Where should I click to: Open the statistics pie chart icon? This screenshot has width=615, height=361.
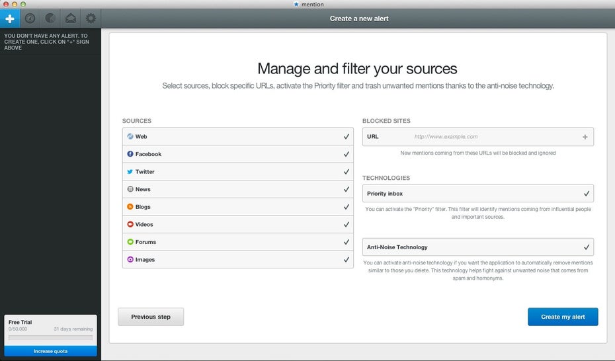[x=50, y=19]
